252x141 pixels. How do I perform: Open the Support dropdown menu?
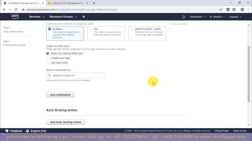coord(235,17)
